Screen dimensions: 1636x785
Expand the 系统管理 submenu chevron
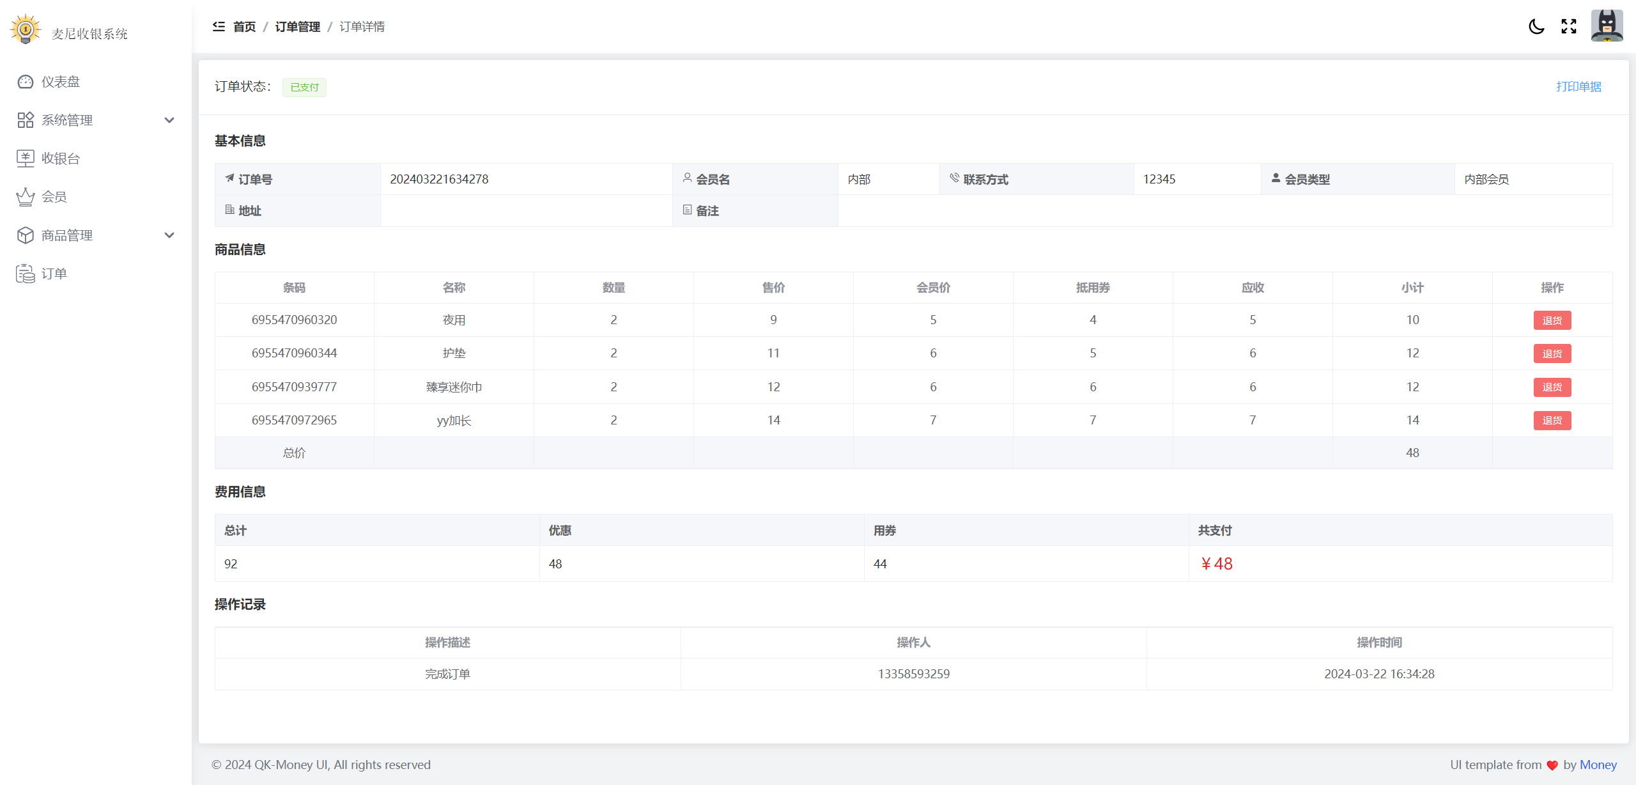pyautogui.click(x=169, y=120)
